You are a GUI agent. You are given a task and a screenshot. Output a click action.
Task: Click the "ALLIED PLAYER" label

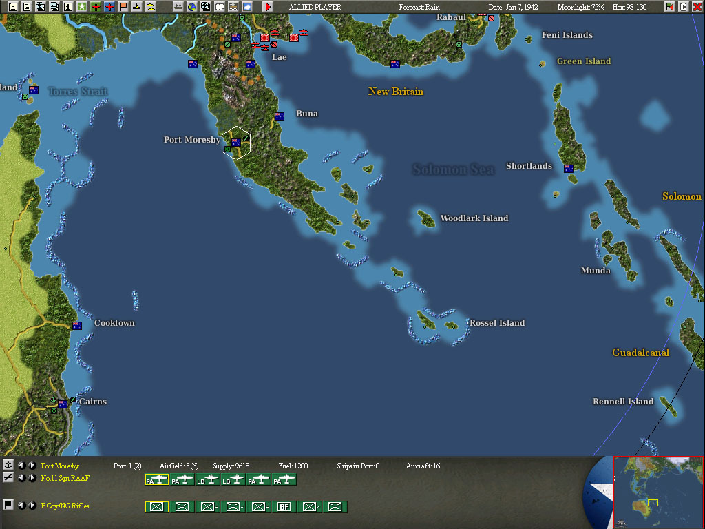(x=315, y=7)
